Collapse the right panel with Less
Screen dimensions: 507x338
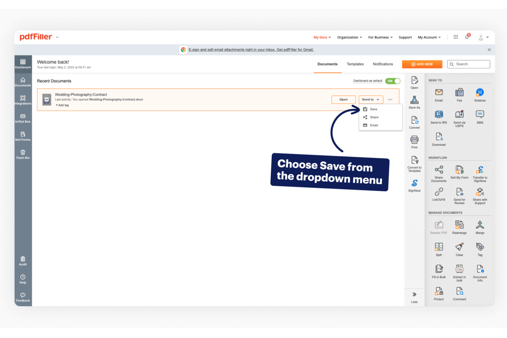414,295
